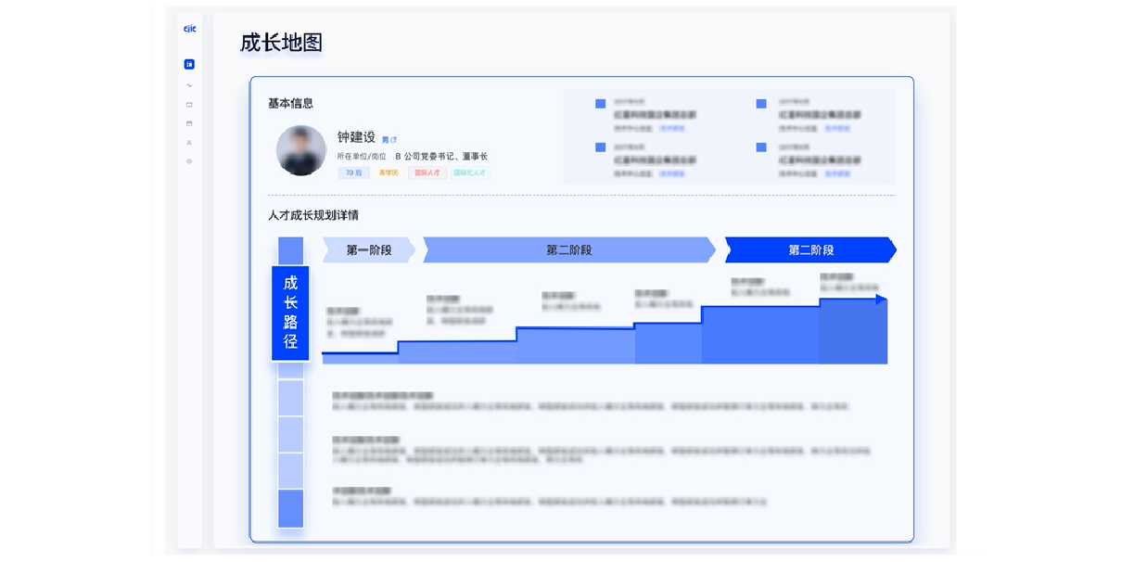Click the arrowhead at growth chart end
Viewport: 1134px width, 562px height.
[881, 300]
